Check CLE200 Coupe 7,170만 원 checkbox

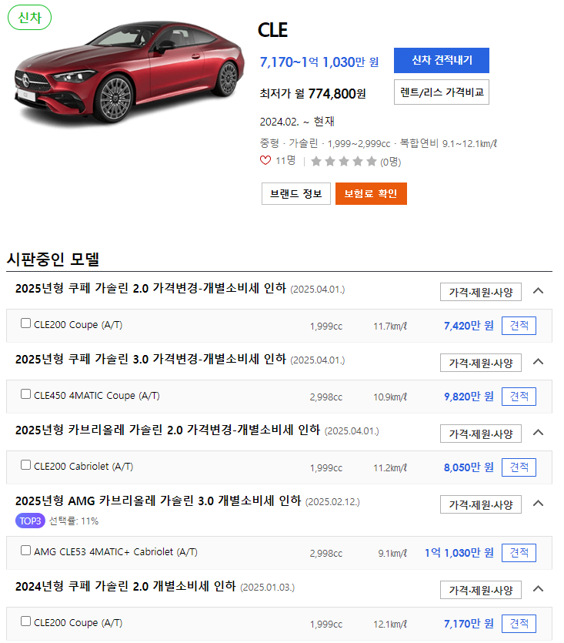point(26,621)
